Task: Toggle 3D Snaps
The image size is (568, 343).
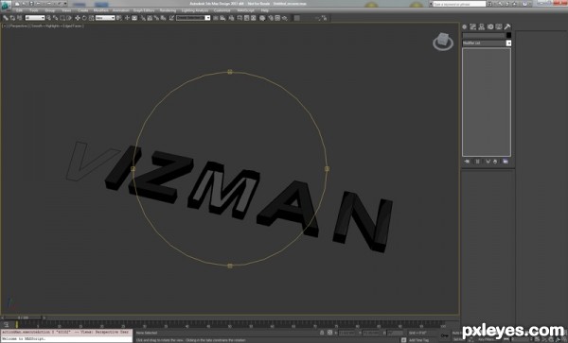Action: pyautogui.click(x=143, y=18)
